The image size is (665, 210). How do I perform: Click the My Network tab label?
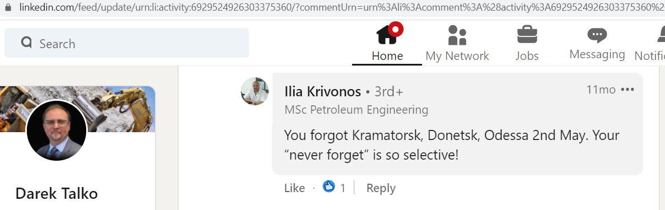pyautogui.click(x=457, y=56)
